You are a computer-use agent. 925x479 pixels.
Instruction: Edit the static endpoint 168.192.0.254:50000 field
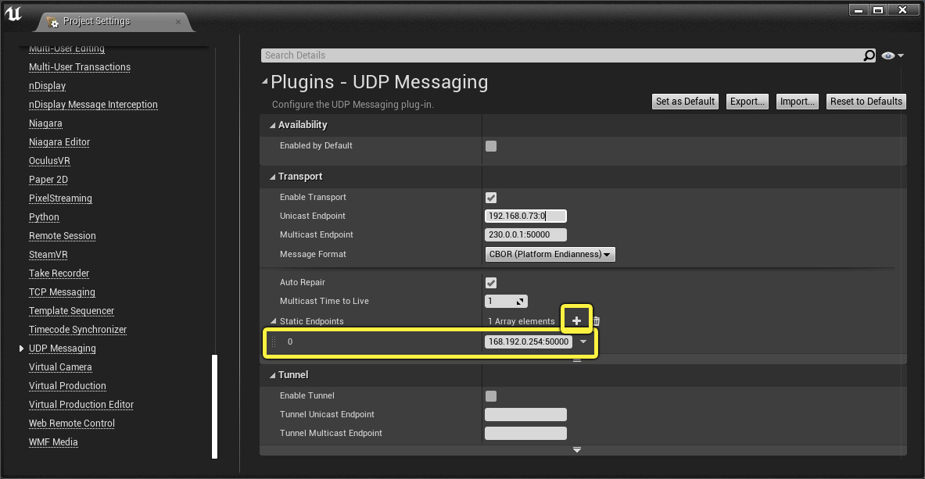click(x=529, y=341)
